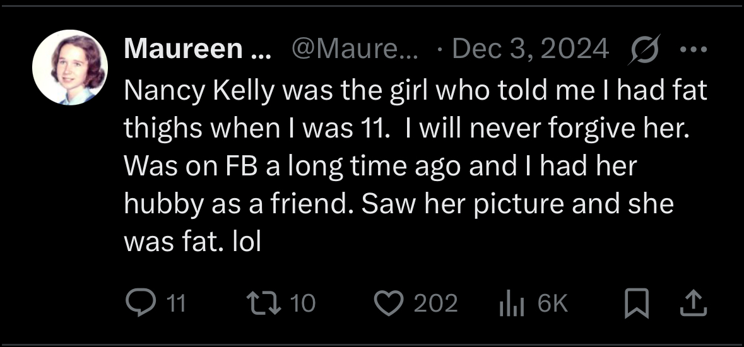The width and height of the screenshot is (744, 347).
Task: Like the post with the heart icon
Action: (x=389, y=303)
